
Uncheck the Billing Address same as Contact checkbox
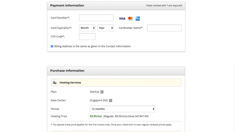tap(52, 47)
